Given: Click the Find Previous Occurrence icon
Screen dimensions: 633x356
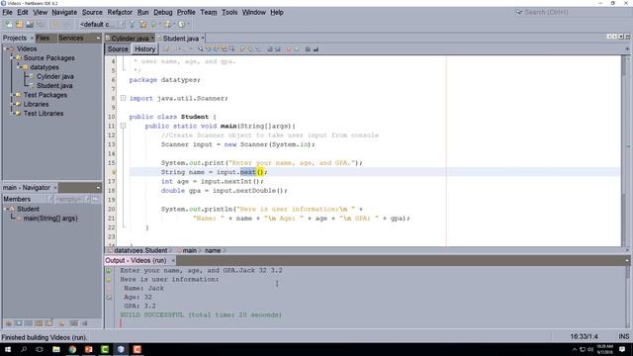Looking at the screenshot, I should [209, 49].
